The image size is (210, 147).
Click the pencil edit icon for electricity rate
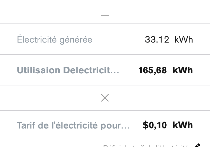pos(197,145)
